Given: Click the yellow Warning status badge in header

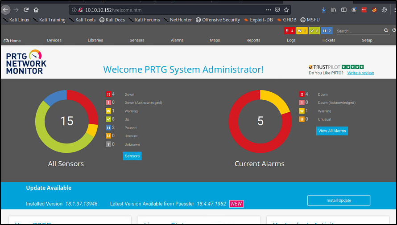Looking at the screenshot, I should (302, 31).
